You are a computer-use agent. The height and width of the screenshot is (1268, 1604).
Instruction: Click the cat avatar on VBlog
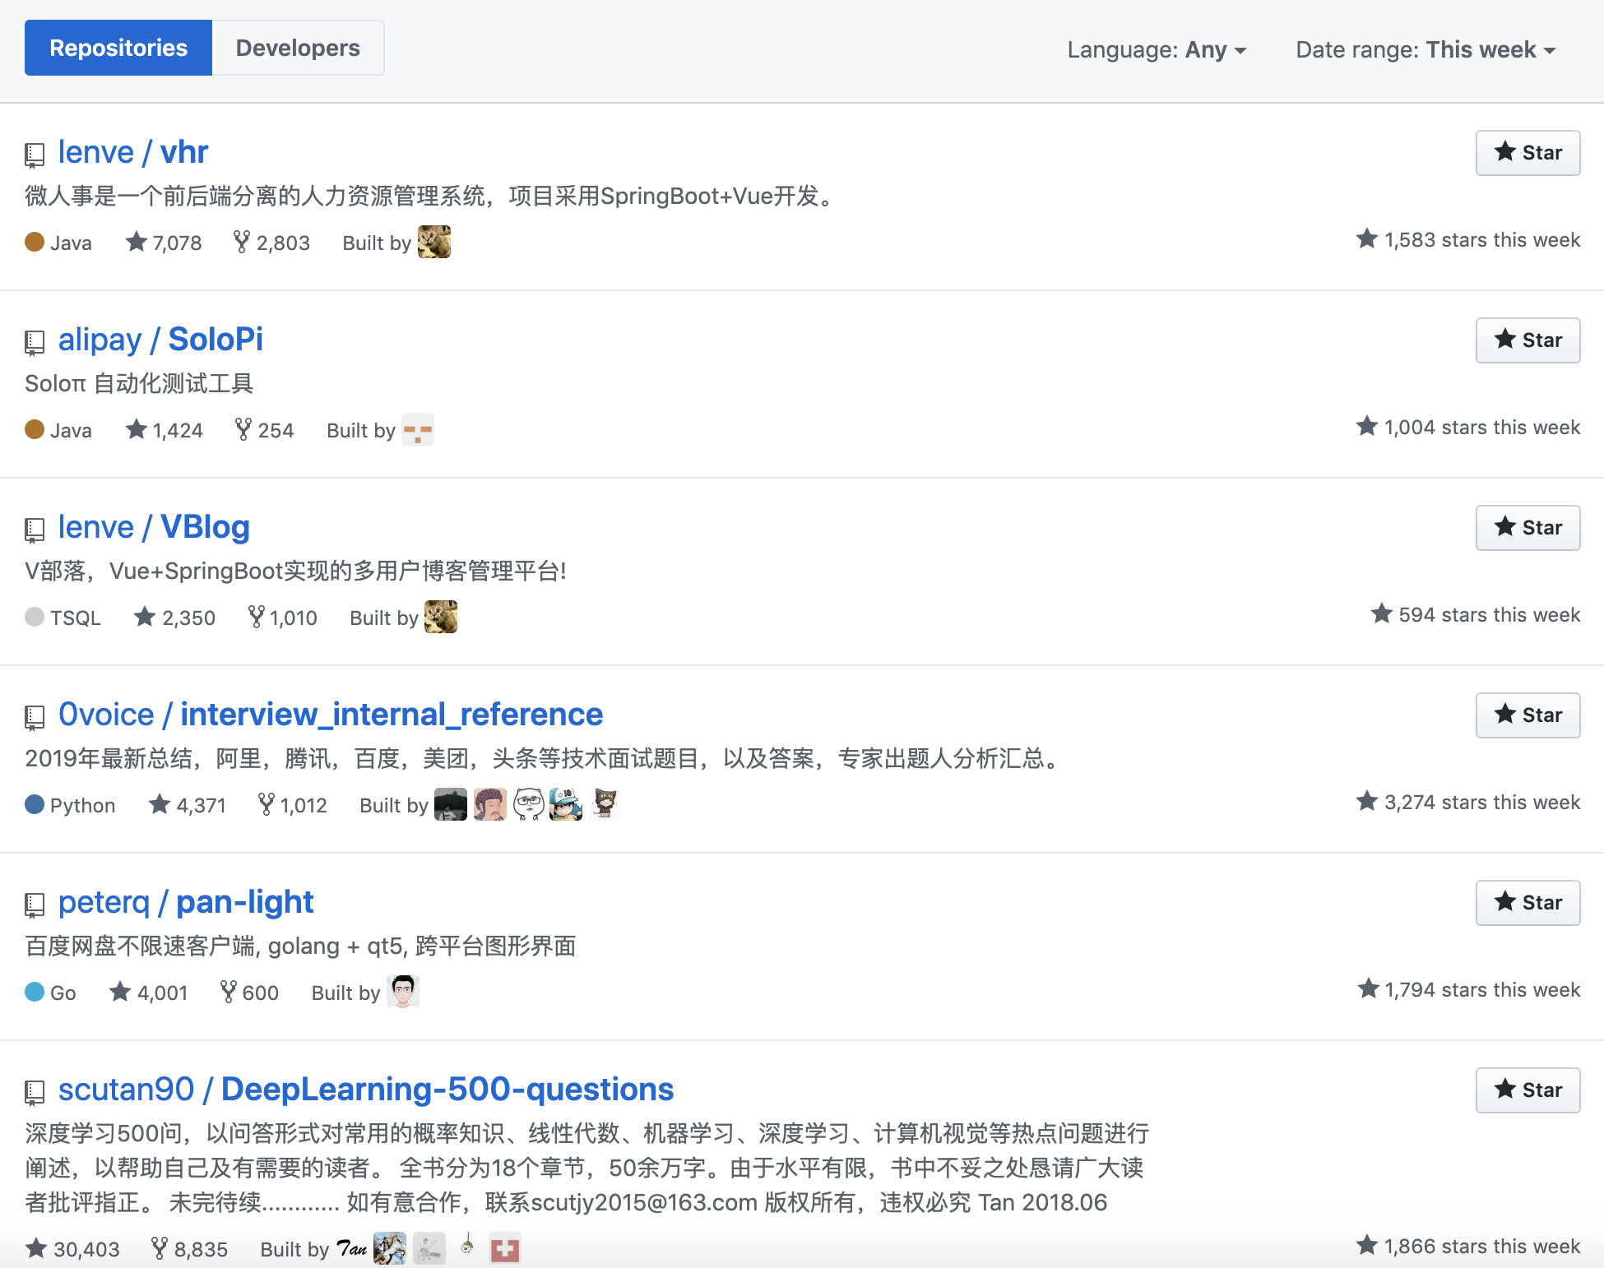point(441,618)
